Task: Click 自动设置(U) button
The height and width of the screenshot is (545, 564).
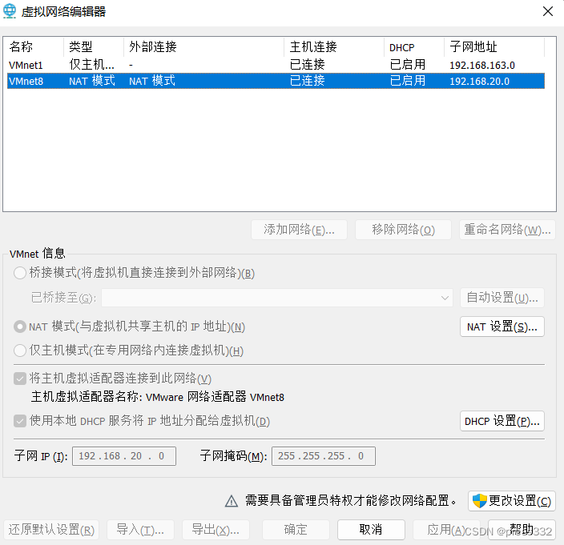Action: click(x=502, y=298)
